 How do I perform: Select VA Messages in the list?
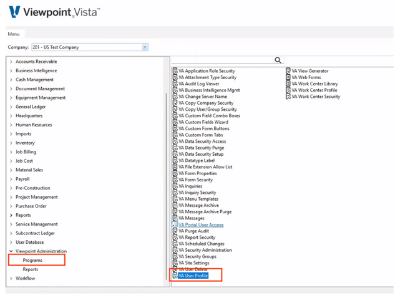[192, 218]
